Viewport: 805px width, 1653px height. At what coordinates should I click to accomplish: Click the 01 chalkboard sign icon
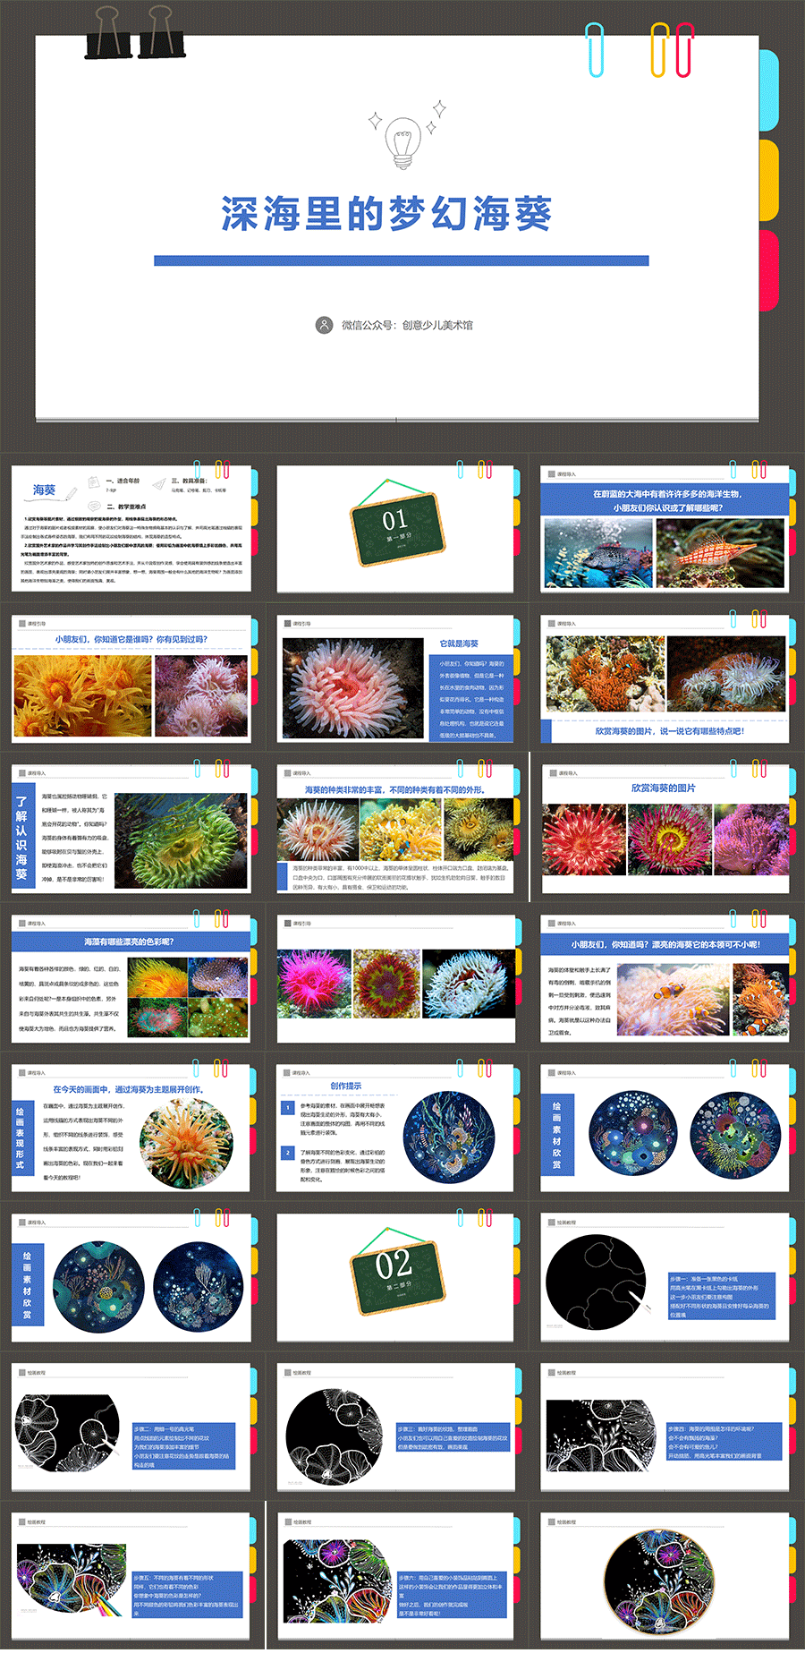[396, 527]
